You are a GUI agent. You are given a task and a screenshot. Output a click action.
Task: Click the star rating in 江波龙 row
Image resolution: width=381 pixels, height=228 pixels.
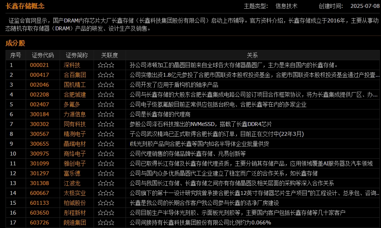[106, 183]
